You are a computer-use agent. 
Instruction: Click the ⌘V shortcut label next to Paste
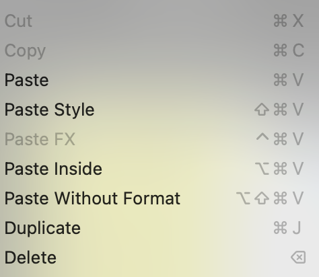coord(289,80)
